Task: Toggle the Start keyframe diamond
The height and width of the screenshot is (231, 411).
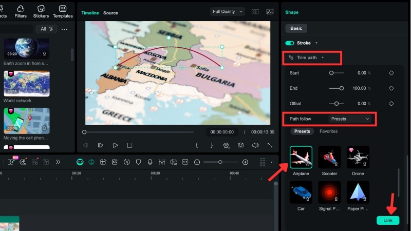Action: pyautogui.click(x=391, y=73)
